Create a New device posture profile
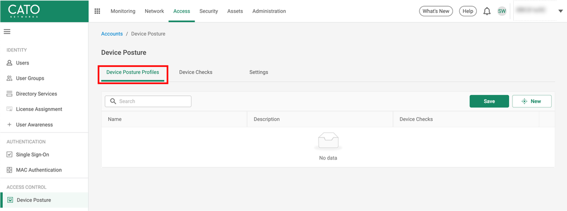This screenshot has width=567, height=211. point(532,101)
